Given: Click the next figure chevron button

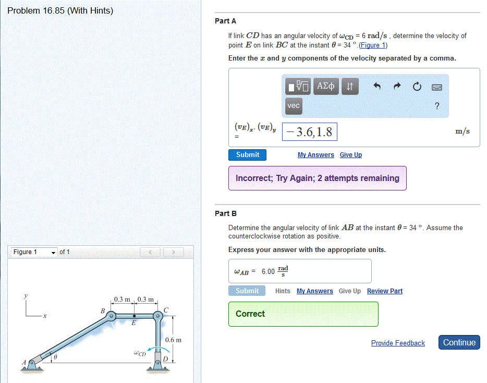Looking at the screenshot, I should 173,252.
